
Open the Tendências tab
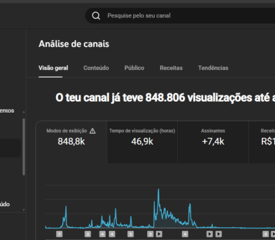213,68
